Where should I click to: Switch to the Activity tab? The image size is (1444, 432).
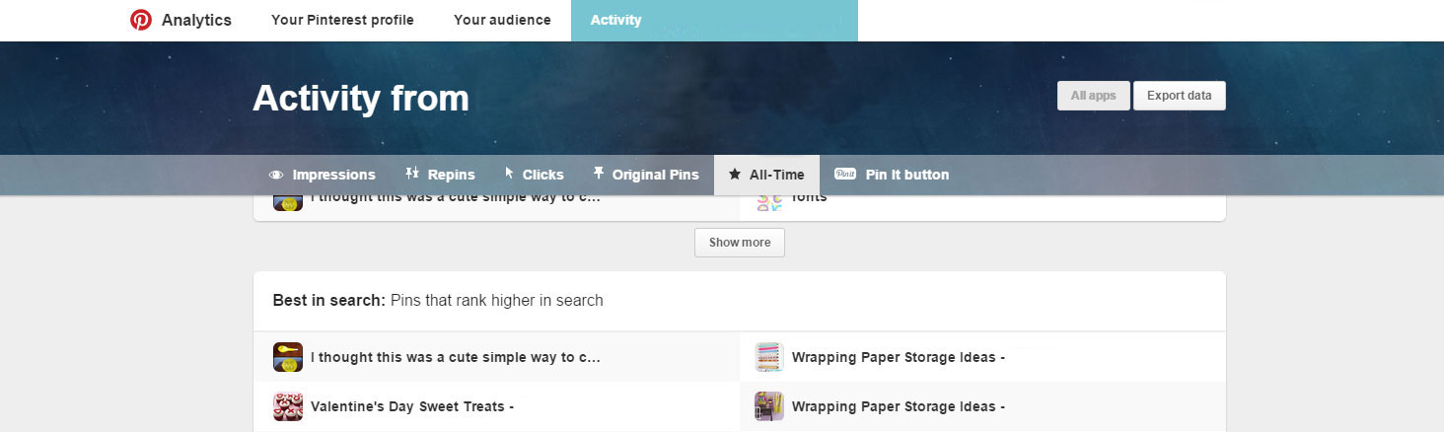pos(615,20)
